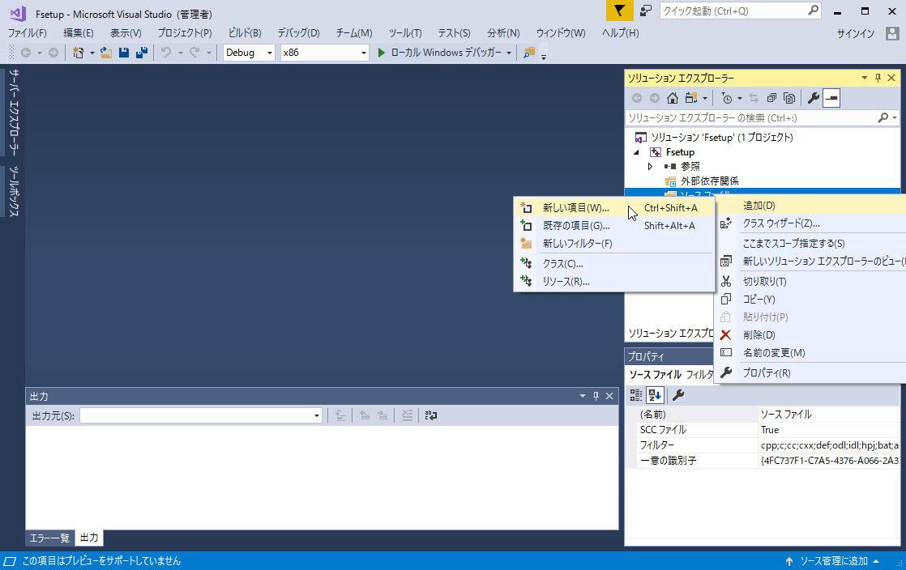Switch to the 出力 tab
906x570 pixels.
[x=89, y=538]
